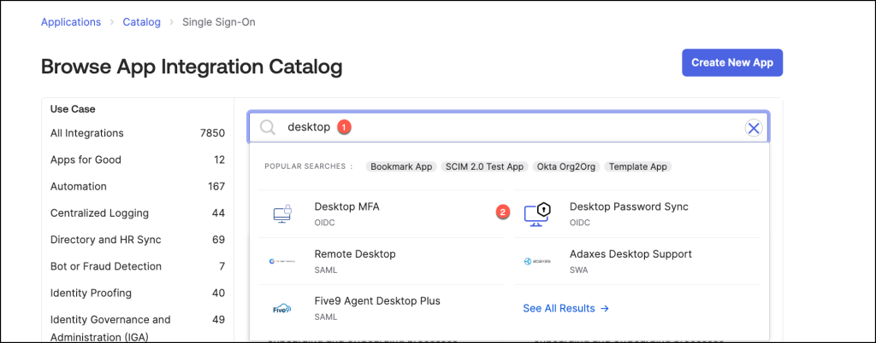876x343 pixels.
Task: Open the See All Results link
Action: tap(565, 308)
